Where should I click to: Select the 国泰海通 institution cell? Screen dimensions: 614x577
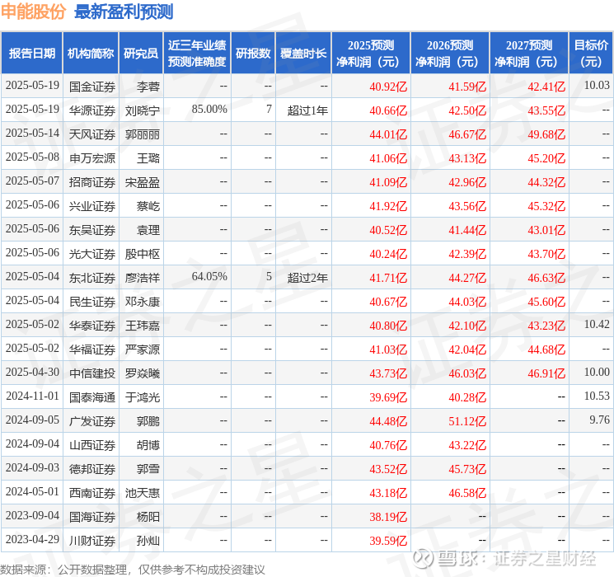pos(92,397)
